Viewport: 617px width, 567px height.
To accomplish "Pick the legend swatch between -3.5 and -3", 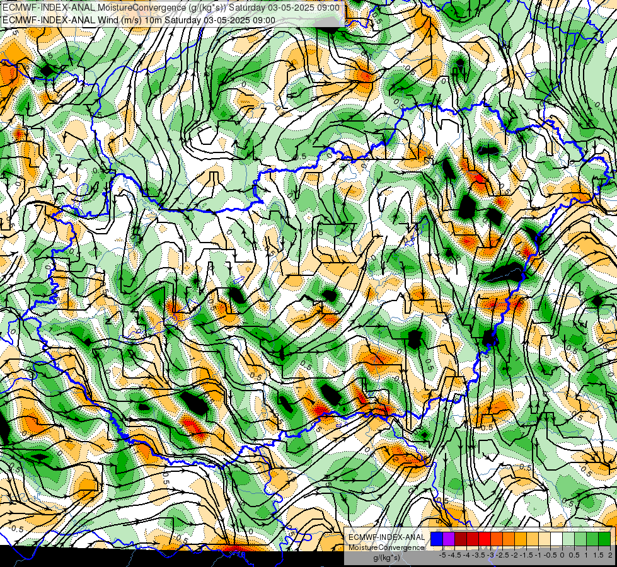I will (485, 539).
